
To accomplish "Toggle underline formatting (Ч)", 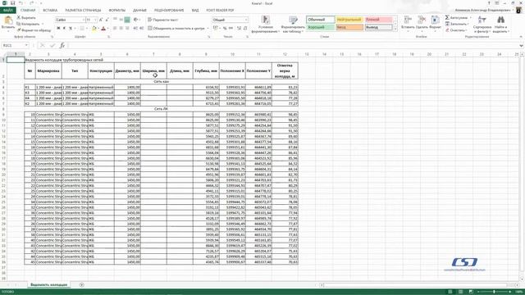I will coord(71,29).
